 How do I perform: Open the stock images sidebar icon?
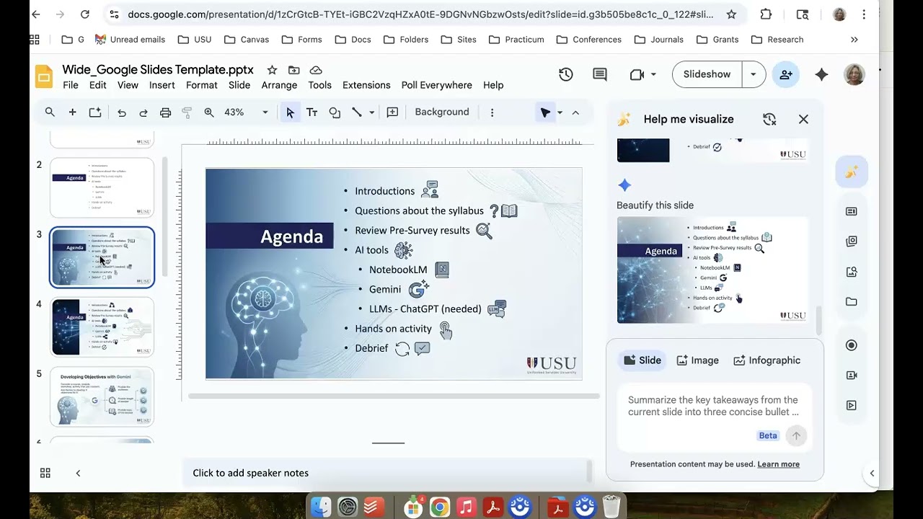tap(852, 272)
